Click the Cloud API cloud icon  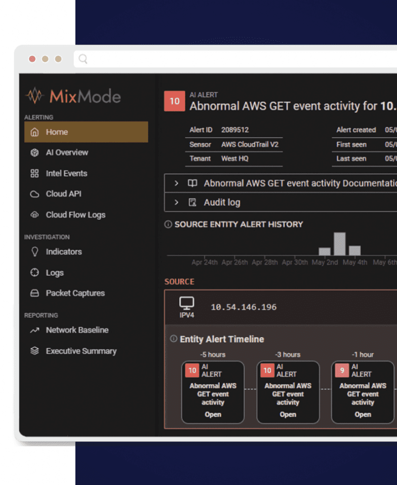(x=35, y=194)
